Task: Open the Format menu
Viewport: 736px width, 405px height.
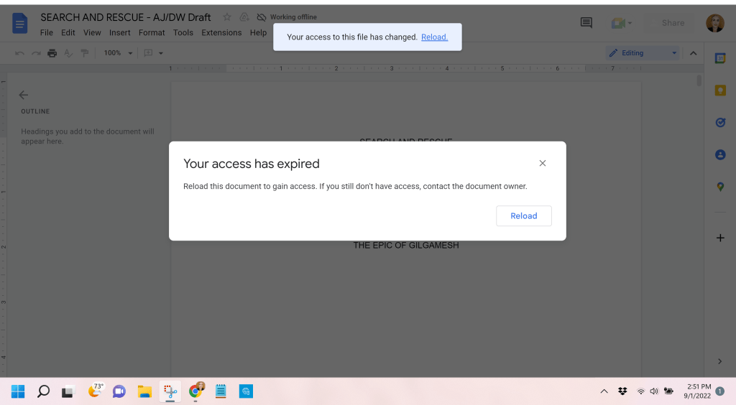Action: click(152, 33)
